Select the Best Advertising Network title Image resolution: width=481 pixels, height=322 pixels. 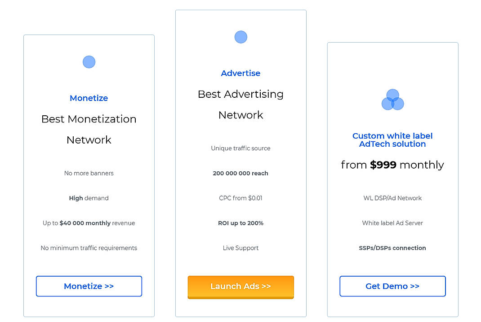pyautogui.click(x=240, y=104)
